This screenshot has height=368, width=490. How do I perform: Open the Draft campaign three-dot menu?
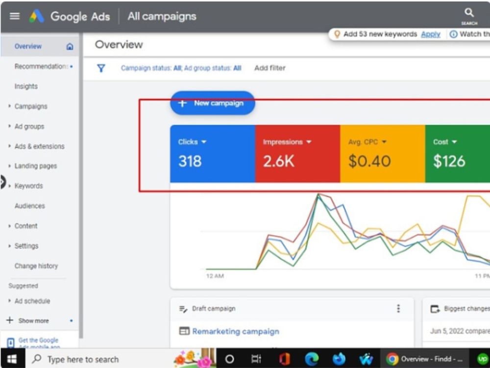point(398,309)
